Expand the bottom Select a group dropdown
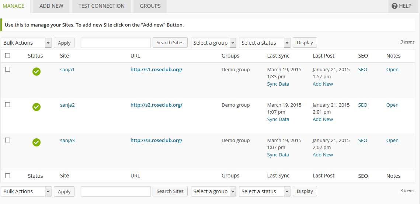420x204 pixels. 214,191
